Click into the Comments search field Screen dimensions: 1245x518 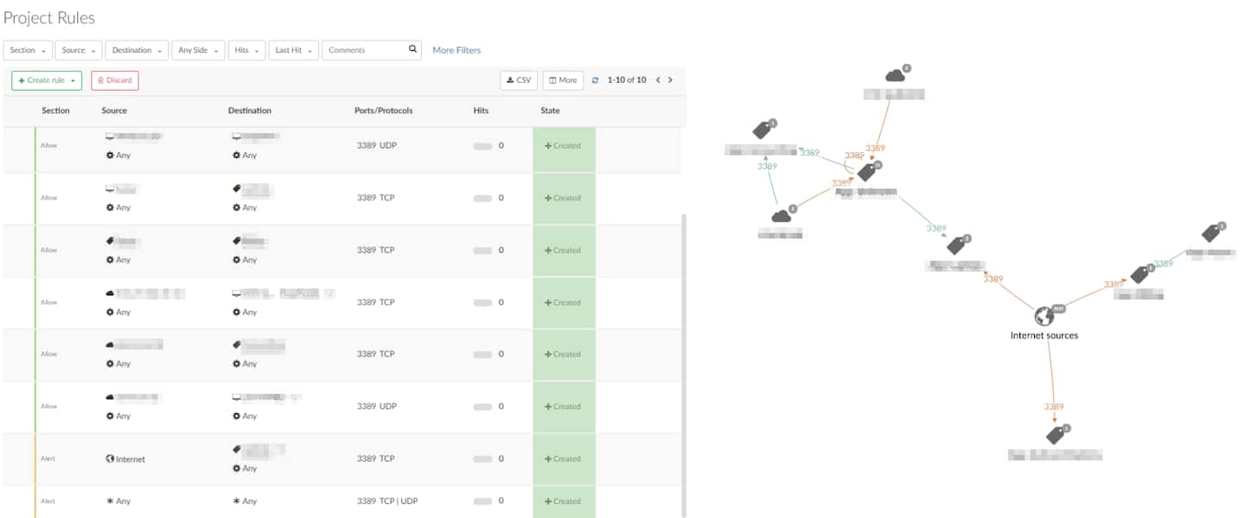point(363,50)
